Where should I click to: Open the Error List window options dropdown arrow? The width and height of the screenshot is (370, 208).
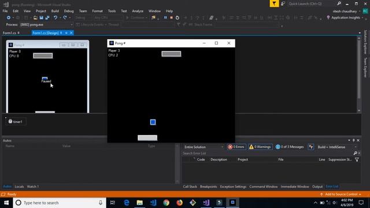click(x=349, y=140)
